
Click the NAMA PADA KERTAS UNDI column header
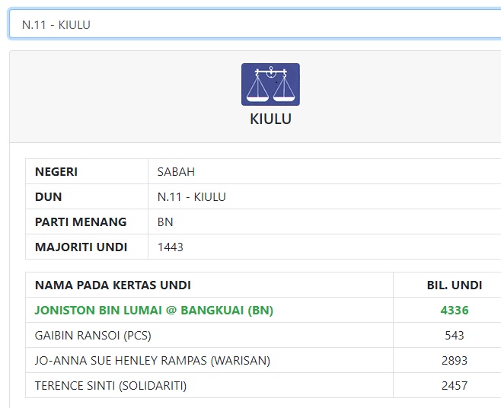pyautogui.click(x=113, y=285)
